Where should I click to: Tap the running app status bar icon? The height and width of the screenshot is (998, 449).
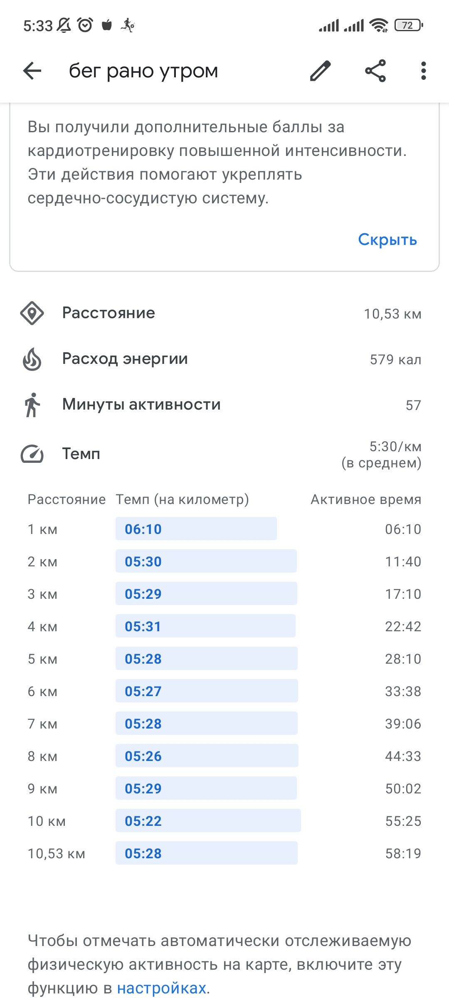click(128, 25)
